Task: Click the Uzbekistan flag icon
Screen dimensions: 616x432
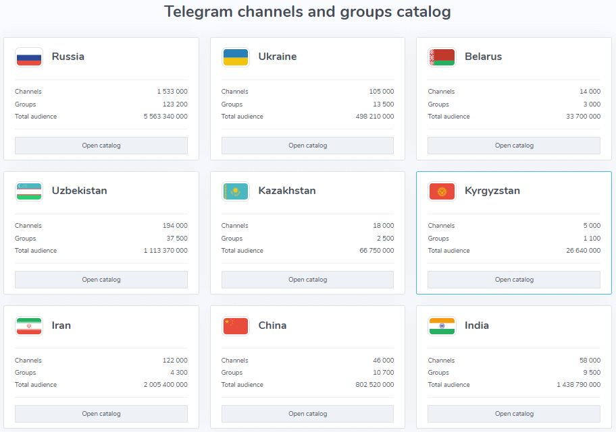Action: pyautogui.click(x=29, y=191)
